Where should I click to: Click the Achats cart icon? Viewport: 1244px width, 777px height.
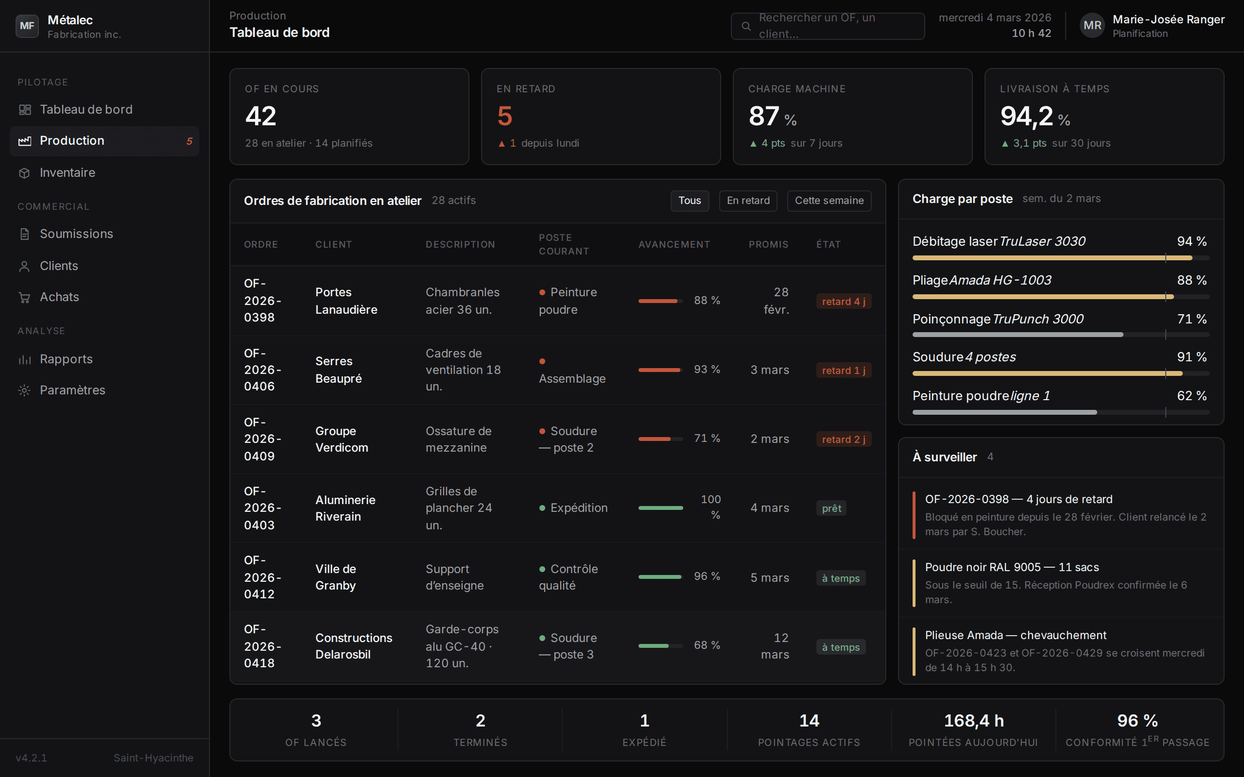(25, 297)
